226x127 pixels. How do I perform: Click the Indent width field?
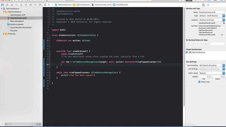coord(218,77)
